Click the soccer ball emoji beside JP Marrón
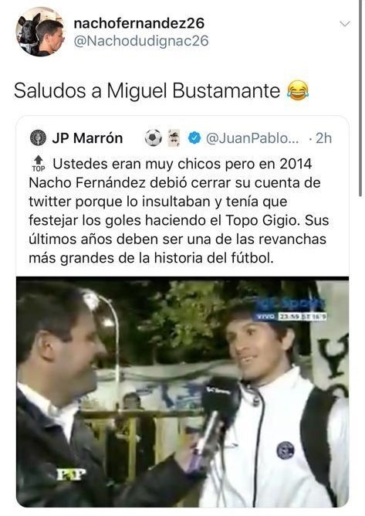The width and height of the screenshot is (365, 516). pos(154,138)
